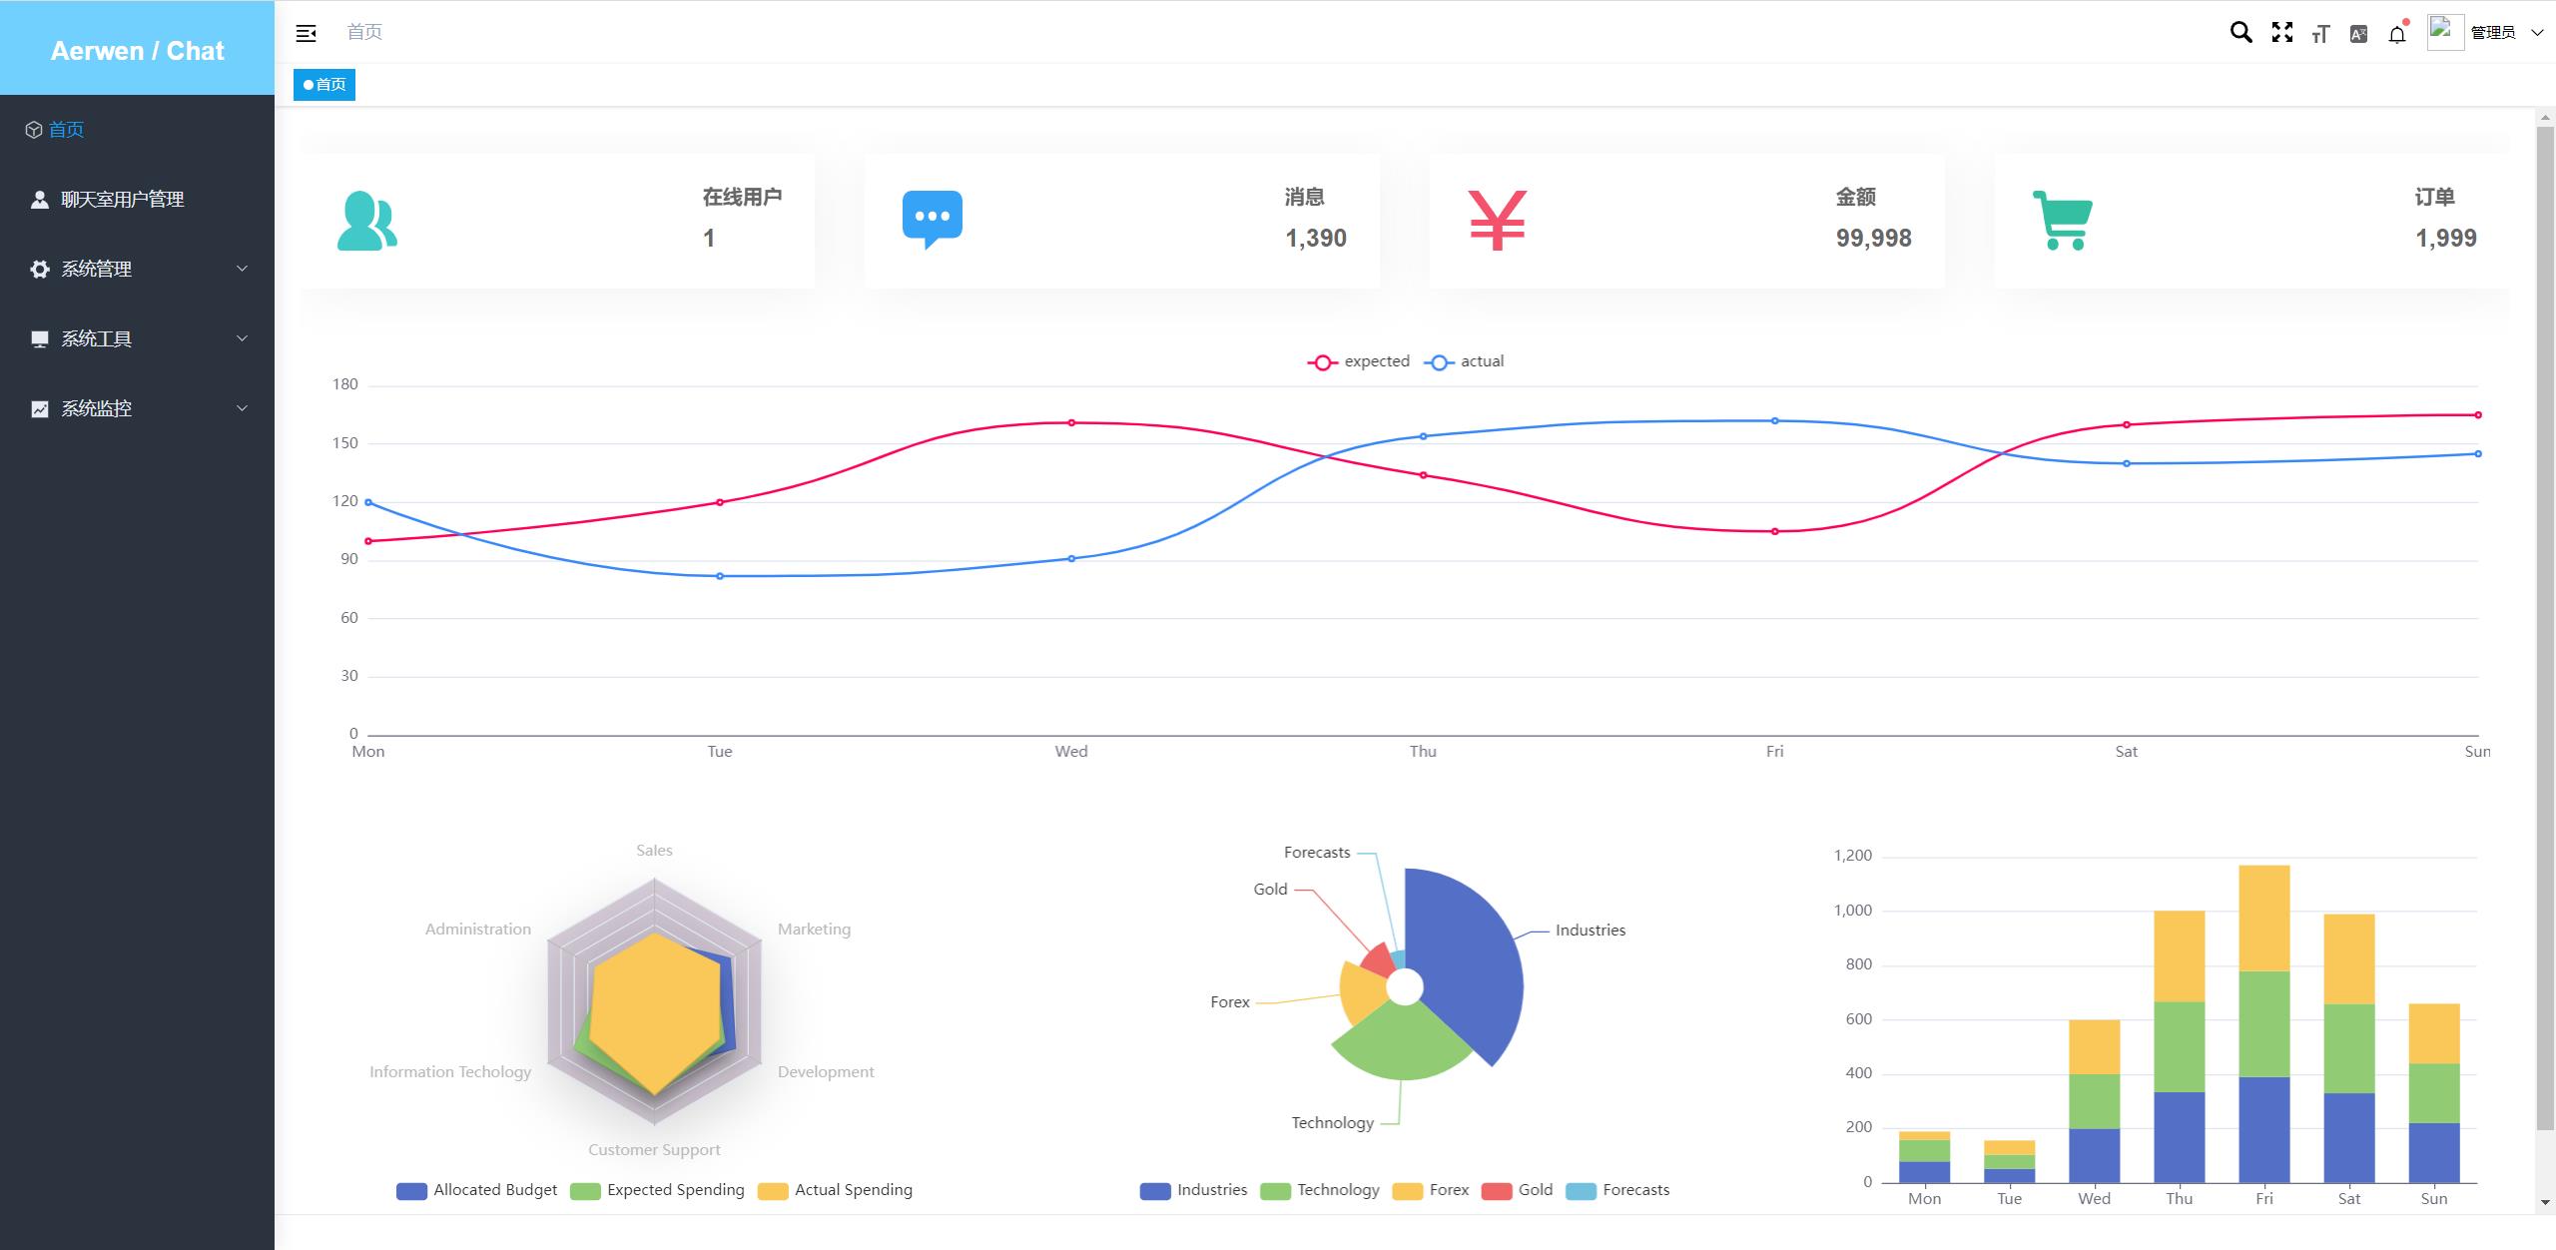Expand the 管理员 user dropdown arrow
Viewport: 2556px width, 1250px height.
pyautogui.click(x=2537, y=33)
